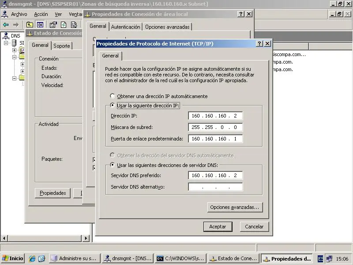Open the Properties toolbar icon in dnsmgmt
The image size is (353, 265).
click(x=53, y=25)
